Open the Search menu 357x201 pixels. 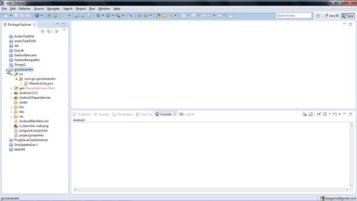pos(67,9)
